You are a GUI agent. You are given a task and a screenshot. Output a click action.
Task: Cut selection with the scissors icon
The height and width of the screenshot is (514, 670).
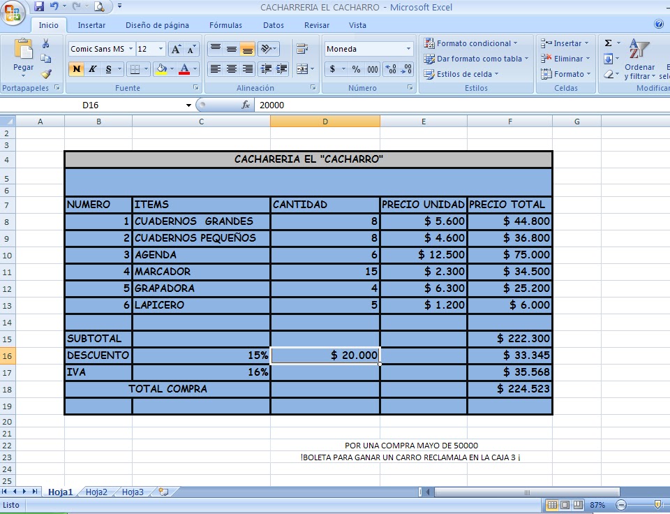coord(46,43)
